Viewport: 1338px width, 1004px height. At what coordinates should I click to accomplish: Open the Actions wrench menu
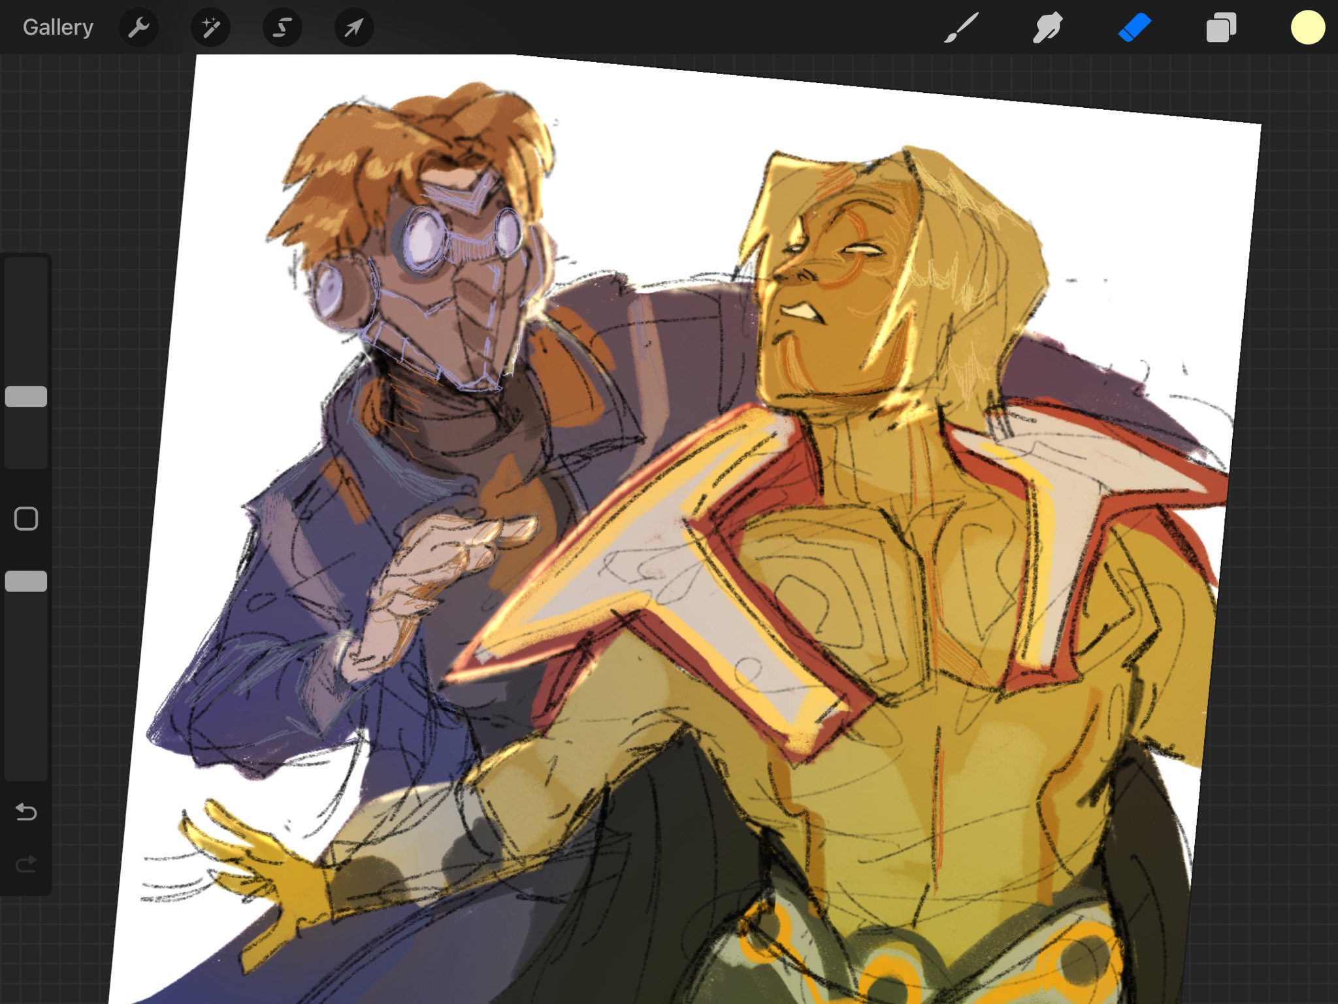click(139, 27)
